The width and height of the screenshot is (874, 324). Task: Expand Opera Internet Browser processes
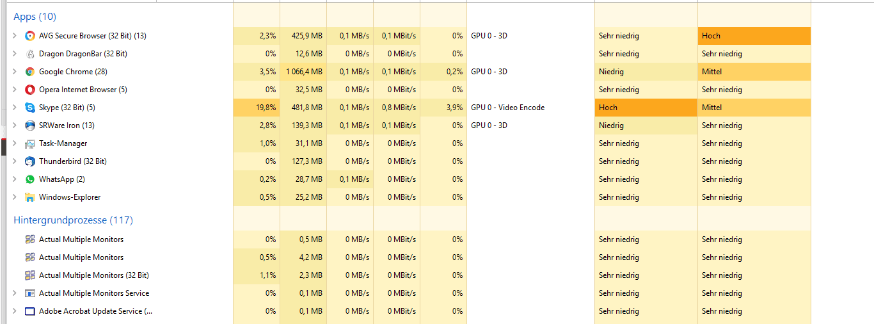pyautogui.click(x=15, y=90)
